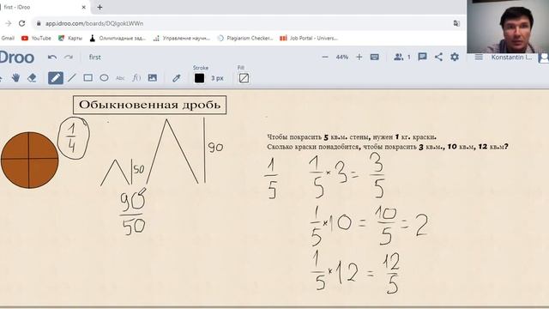
Task: Select the Ellipse shape tool
Action: click(104, 78)
